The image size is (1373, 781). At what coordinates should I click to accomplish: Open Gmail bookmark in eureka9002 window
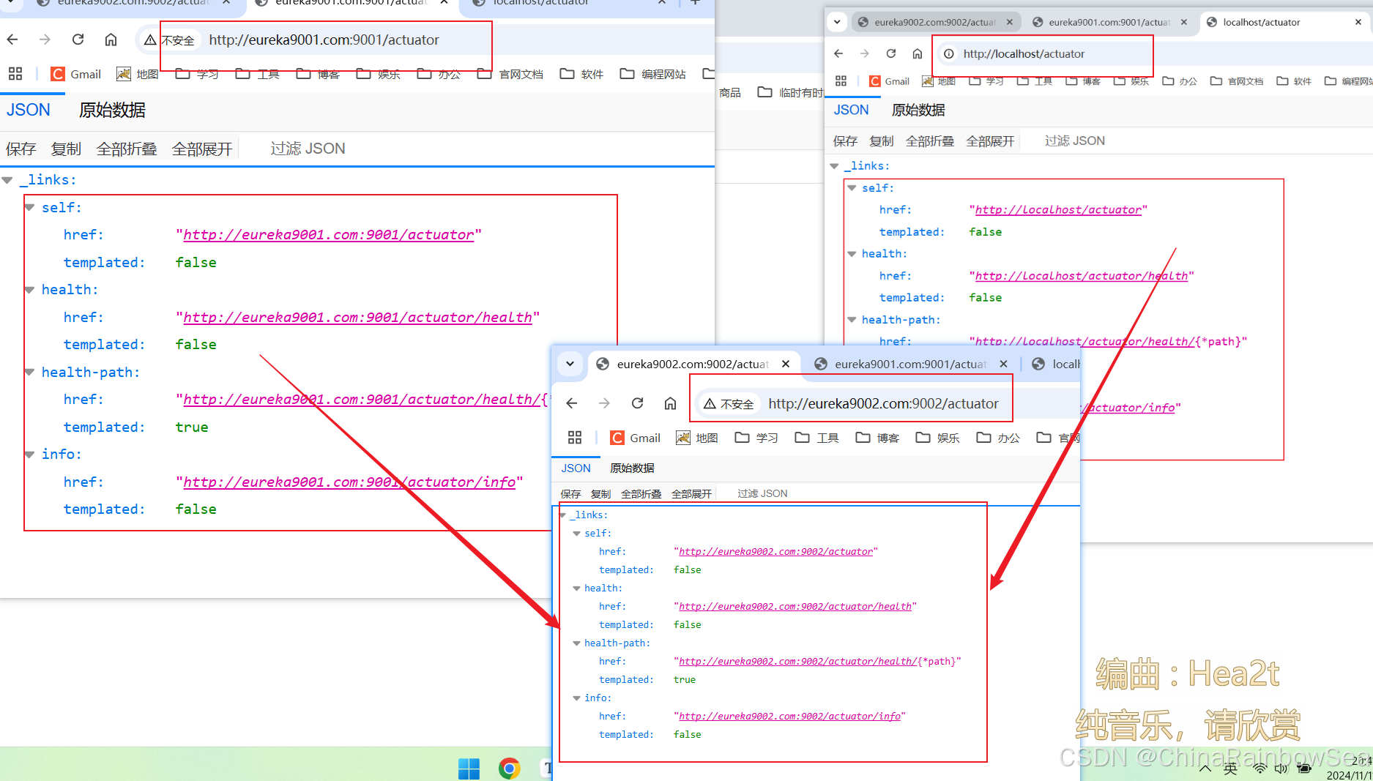tap(636, 438)
